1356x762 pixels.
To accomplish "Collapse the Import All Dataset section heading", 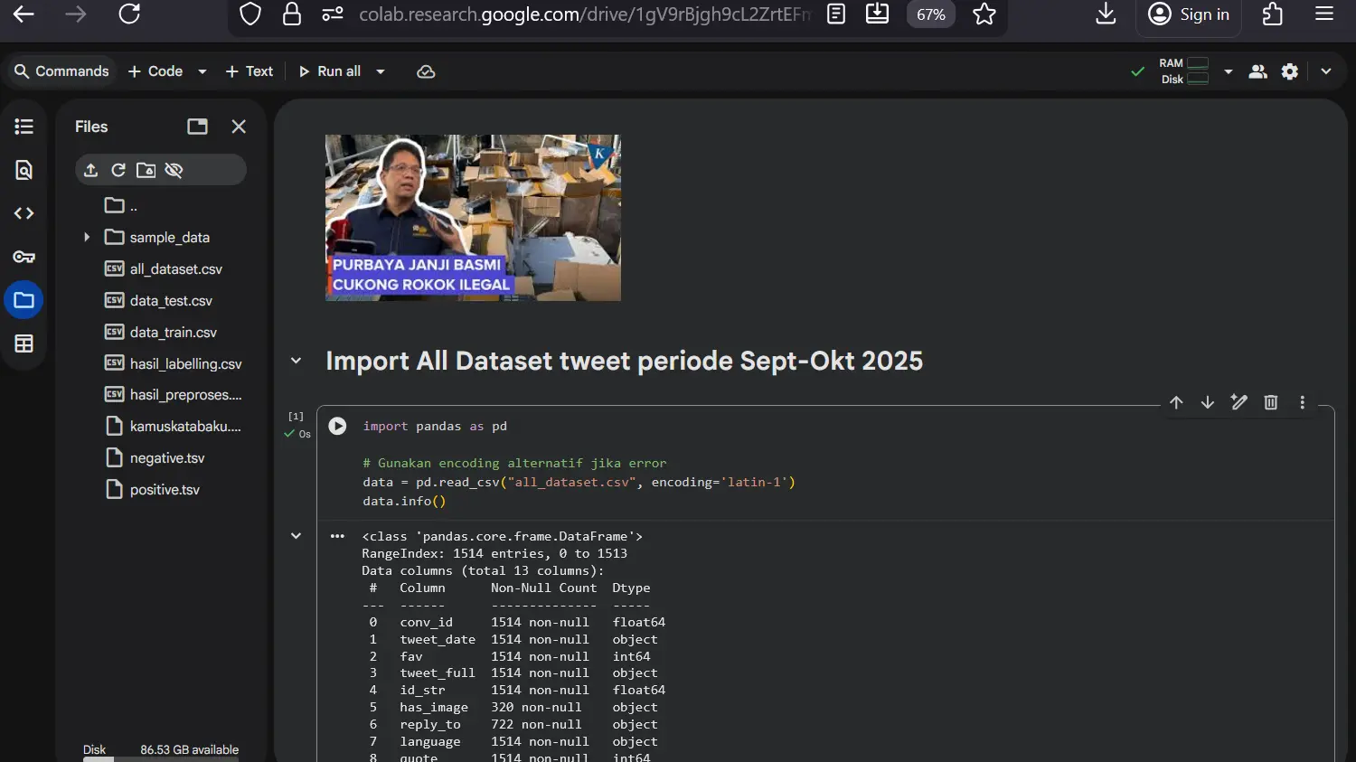I will pyautogui.click(x=296, y=360).
